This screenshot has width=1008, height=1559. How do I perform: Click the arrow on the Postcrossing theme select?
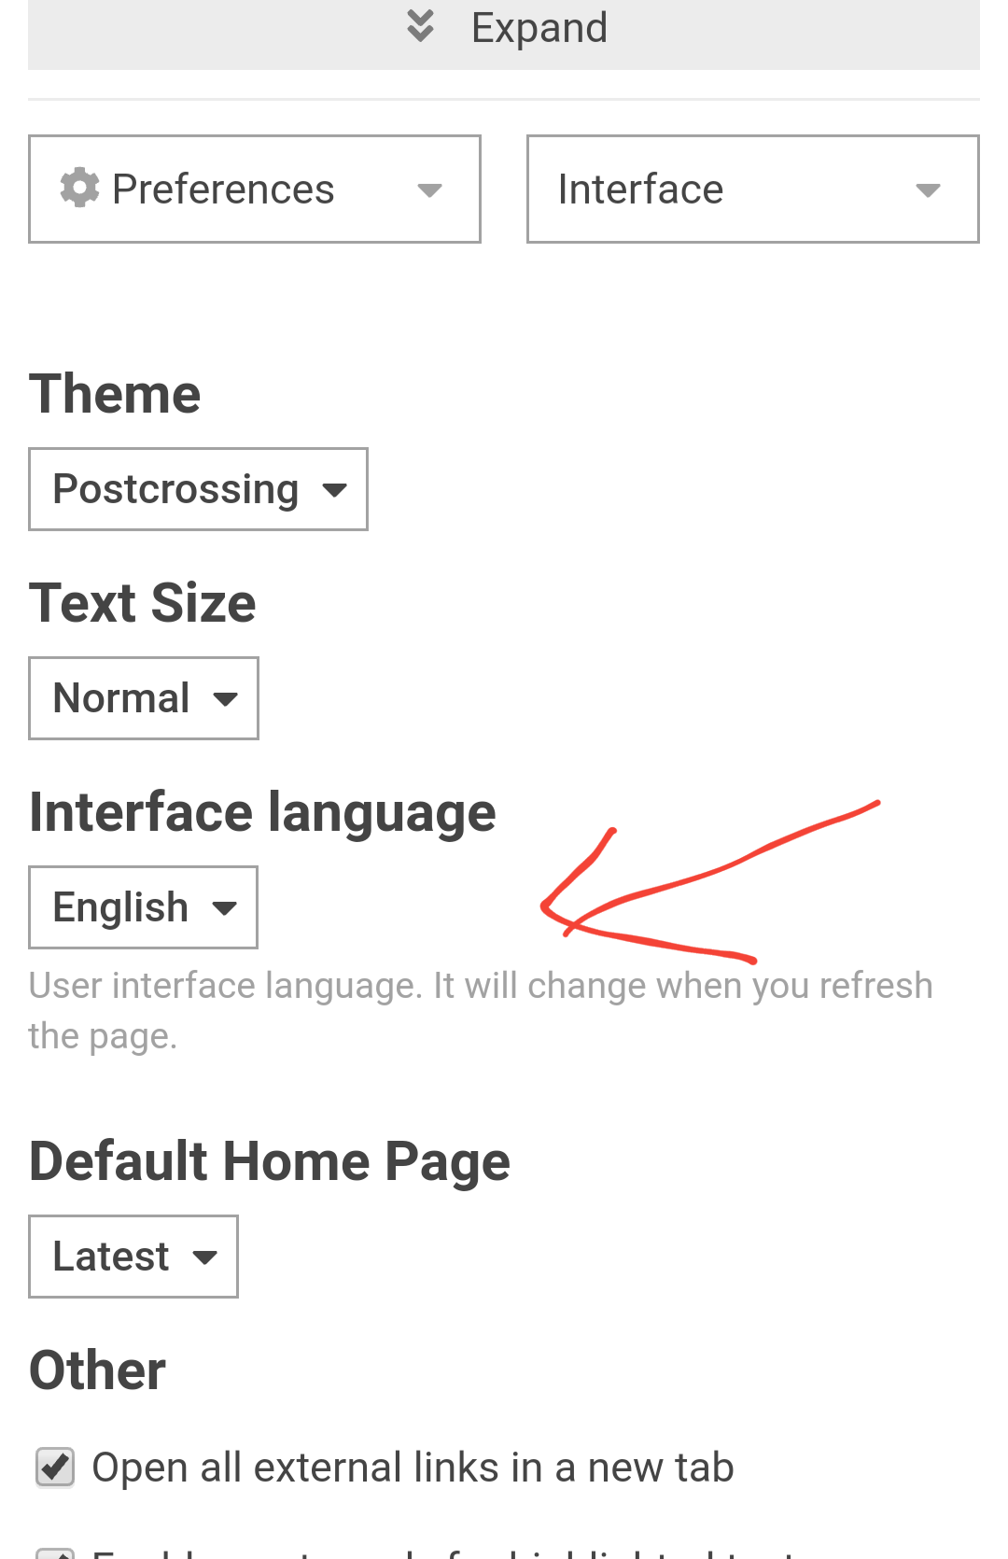click(334, 490)
